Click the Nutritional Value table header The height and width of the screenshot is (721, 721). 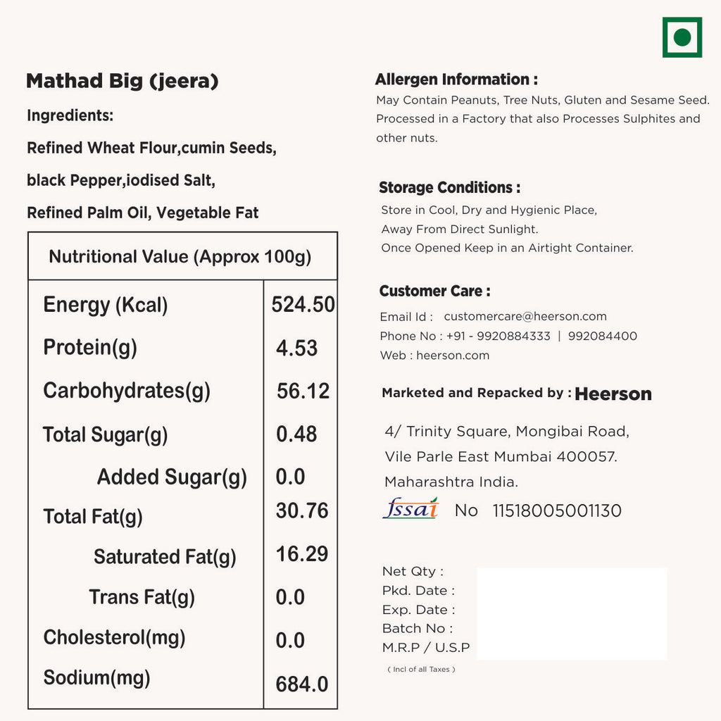[180, 256]
